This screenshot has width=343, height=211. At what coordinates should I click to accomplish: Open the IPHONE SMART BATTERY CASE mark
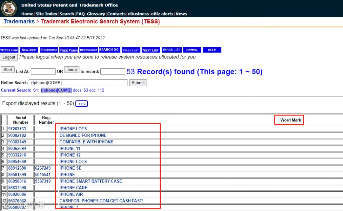point(91,181)
